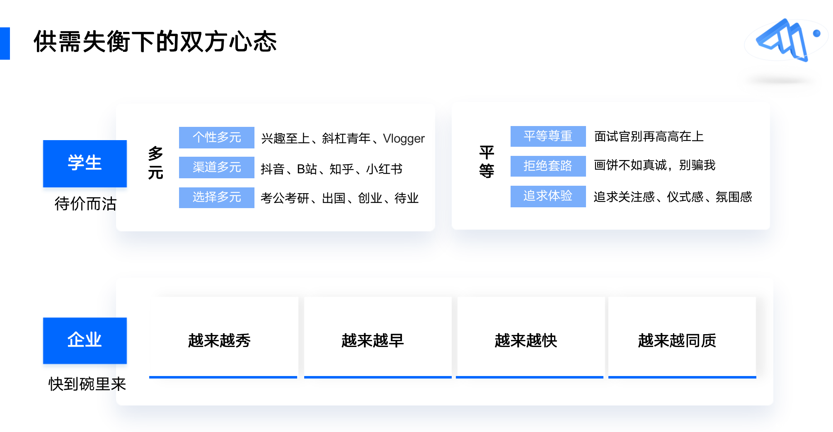Select the 待价而沽 caption text

click(85, 204)
